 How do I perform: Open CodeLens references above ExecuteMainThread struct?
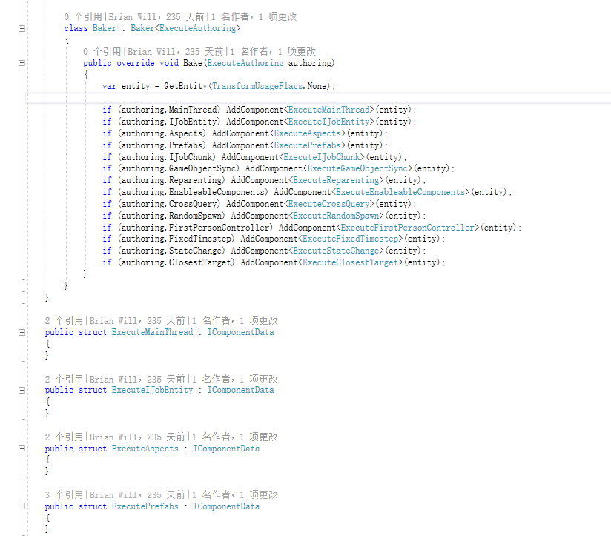(x=64, y=320)
